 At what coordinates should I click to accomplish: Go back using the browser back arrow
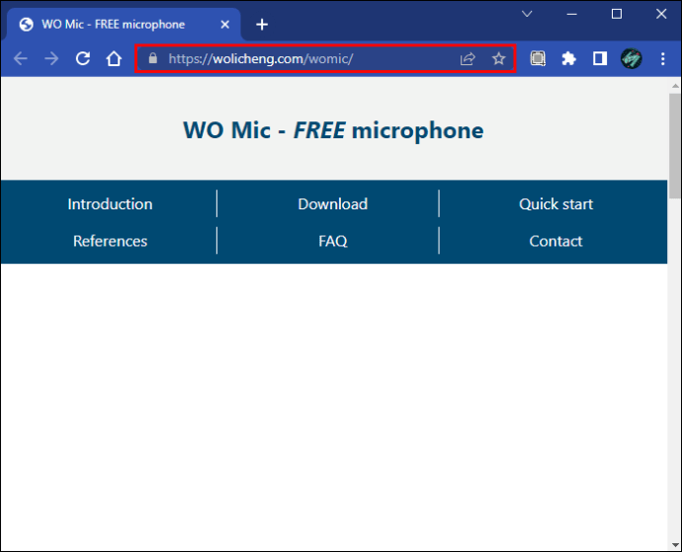pyautogui.click(x=21, y=58)
